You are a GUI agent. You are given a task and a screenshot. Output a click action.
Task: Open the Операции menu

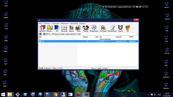55,23
